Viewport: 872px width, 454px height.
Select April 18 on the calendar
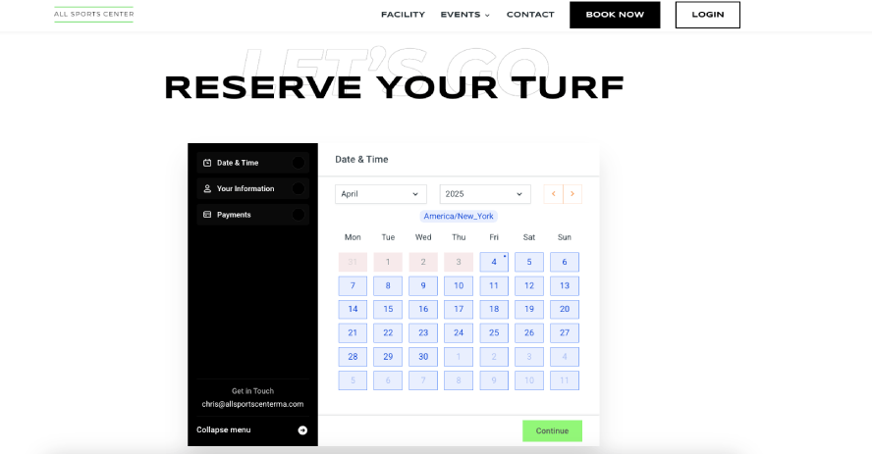point(494,309)
